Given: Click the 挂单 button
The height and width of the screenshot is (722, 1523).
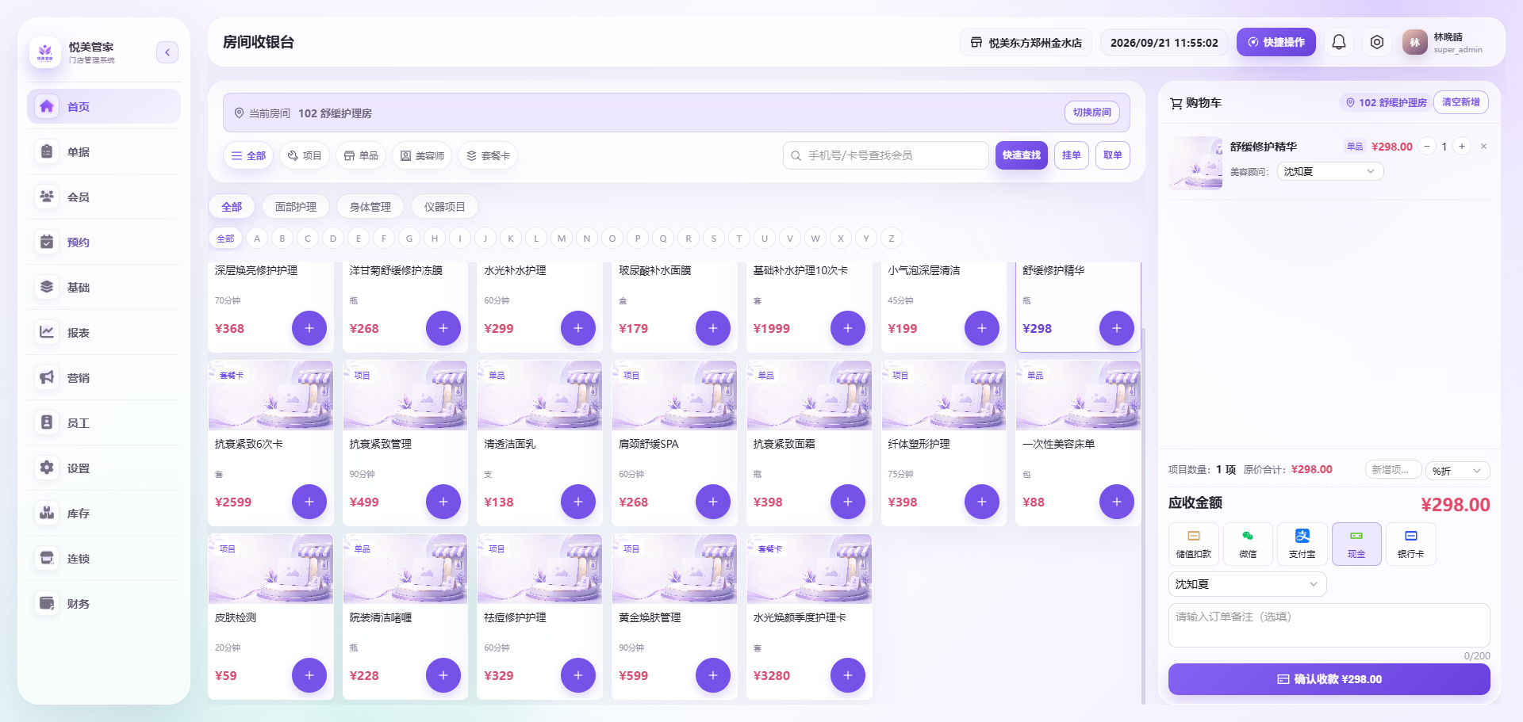Looking at the screenshot, I should (1072, 155).
